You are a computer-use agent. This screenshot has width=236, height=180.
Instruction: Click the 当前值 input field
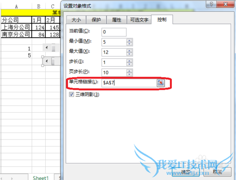(114, 32)
